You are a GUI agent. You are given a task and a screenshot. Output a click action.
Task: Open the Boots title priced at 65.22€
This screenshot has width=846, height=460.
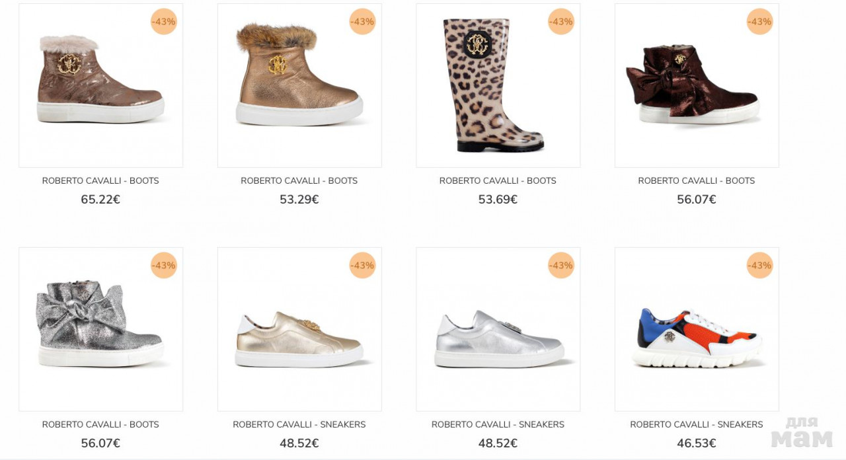point(100,181)
